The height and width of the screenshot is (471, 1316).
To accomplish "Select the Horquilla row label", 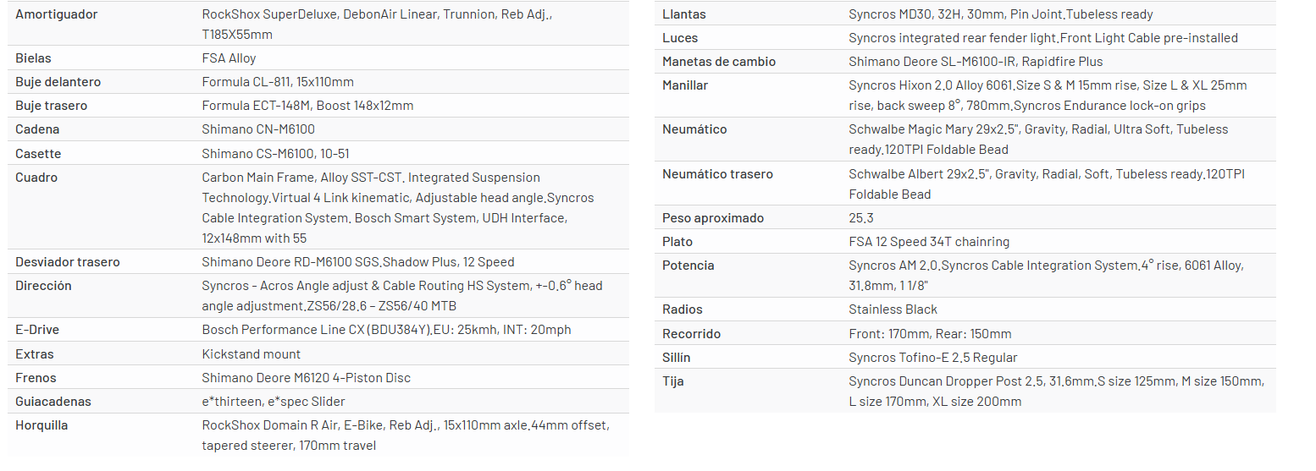I will (x=41, y=425).
